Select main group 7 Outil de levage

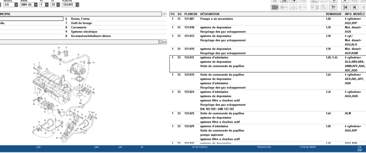(x=116, y=23)
